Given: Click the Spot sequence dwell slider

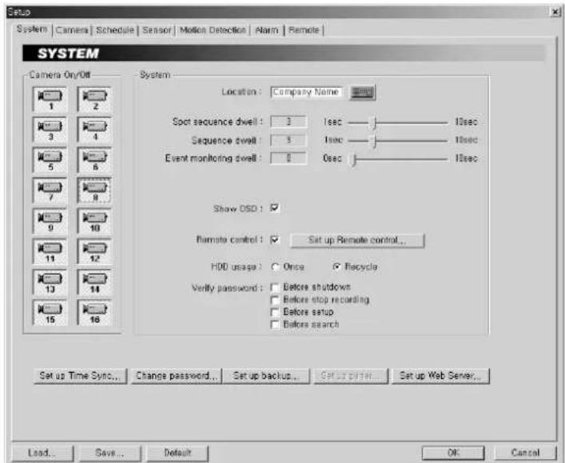Looking at the screenshot, I should (397, 122).
